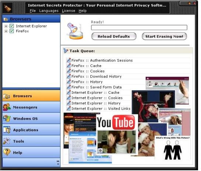The image size is (201, 171).
Task: Click the Tools wrench icon
Action: (x=7, y=141)
